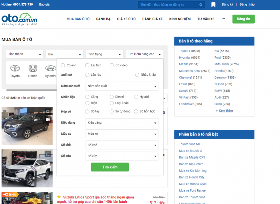Bookmark the first Subaru car listing

(48, 112)
